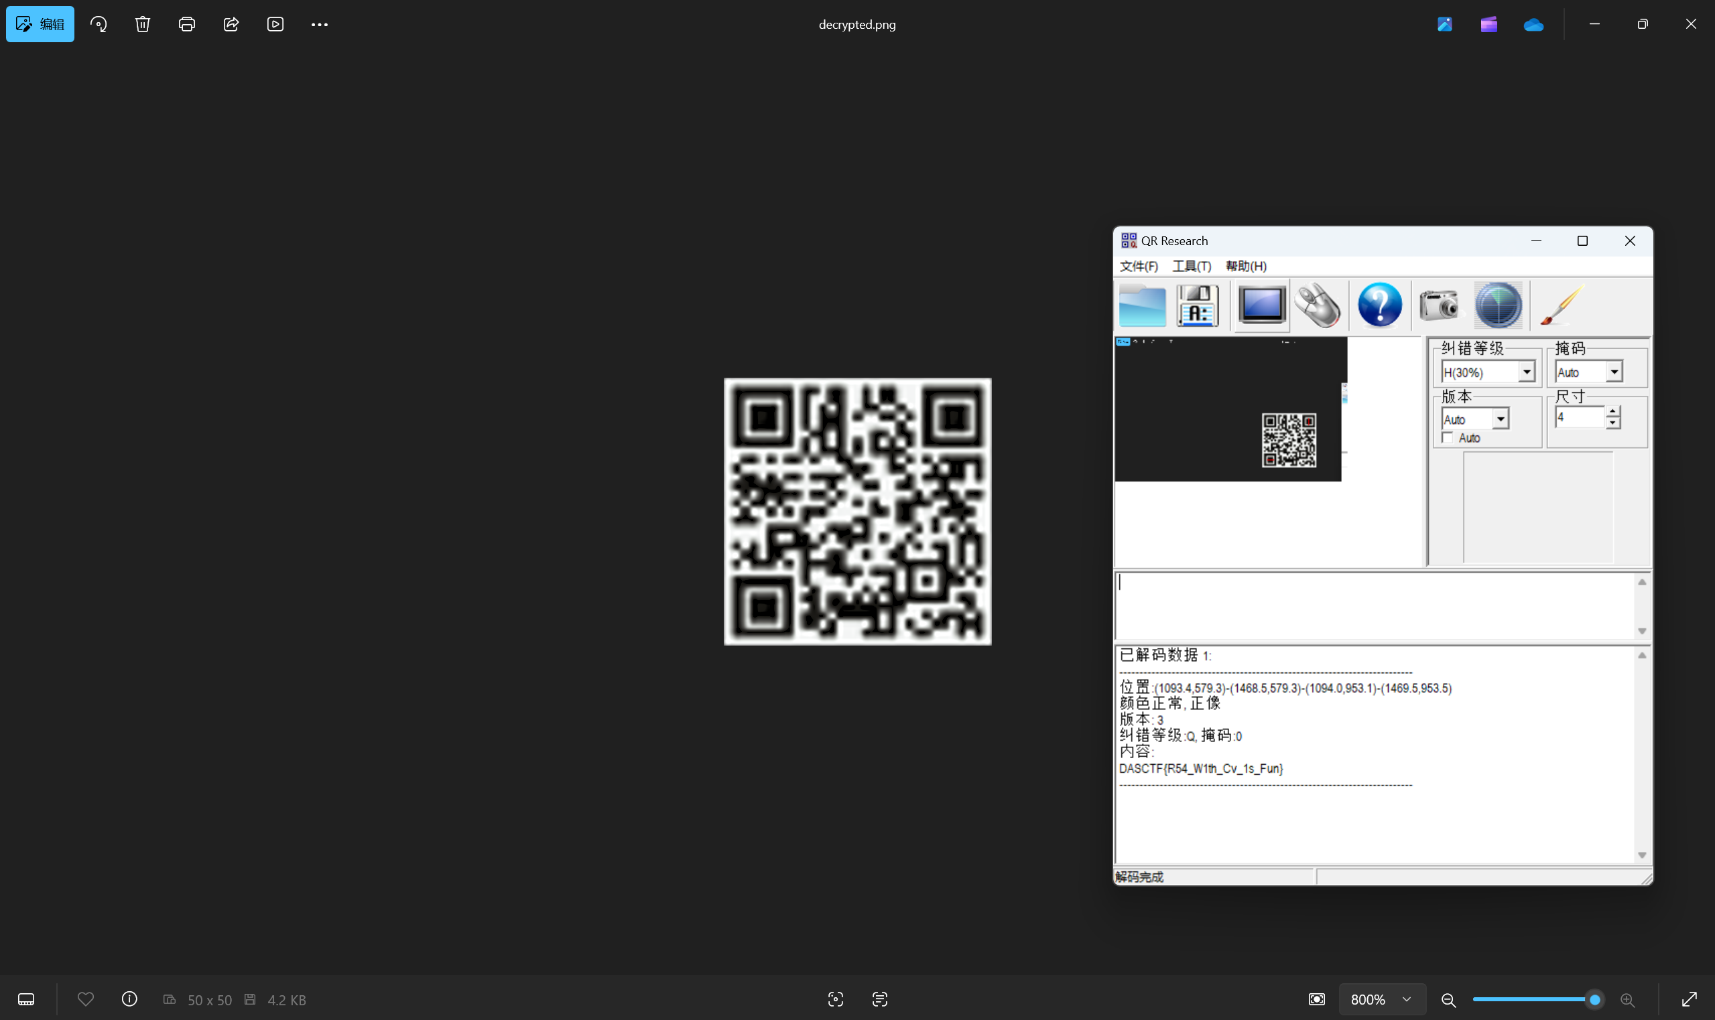Show file information with info icon
The image size is (1715, 1020).
pyautogui.click(x=129, y=999)
